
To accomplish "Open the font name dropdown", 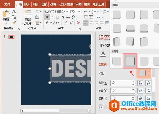I will [67, 12].
